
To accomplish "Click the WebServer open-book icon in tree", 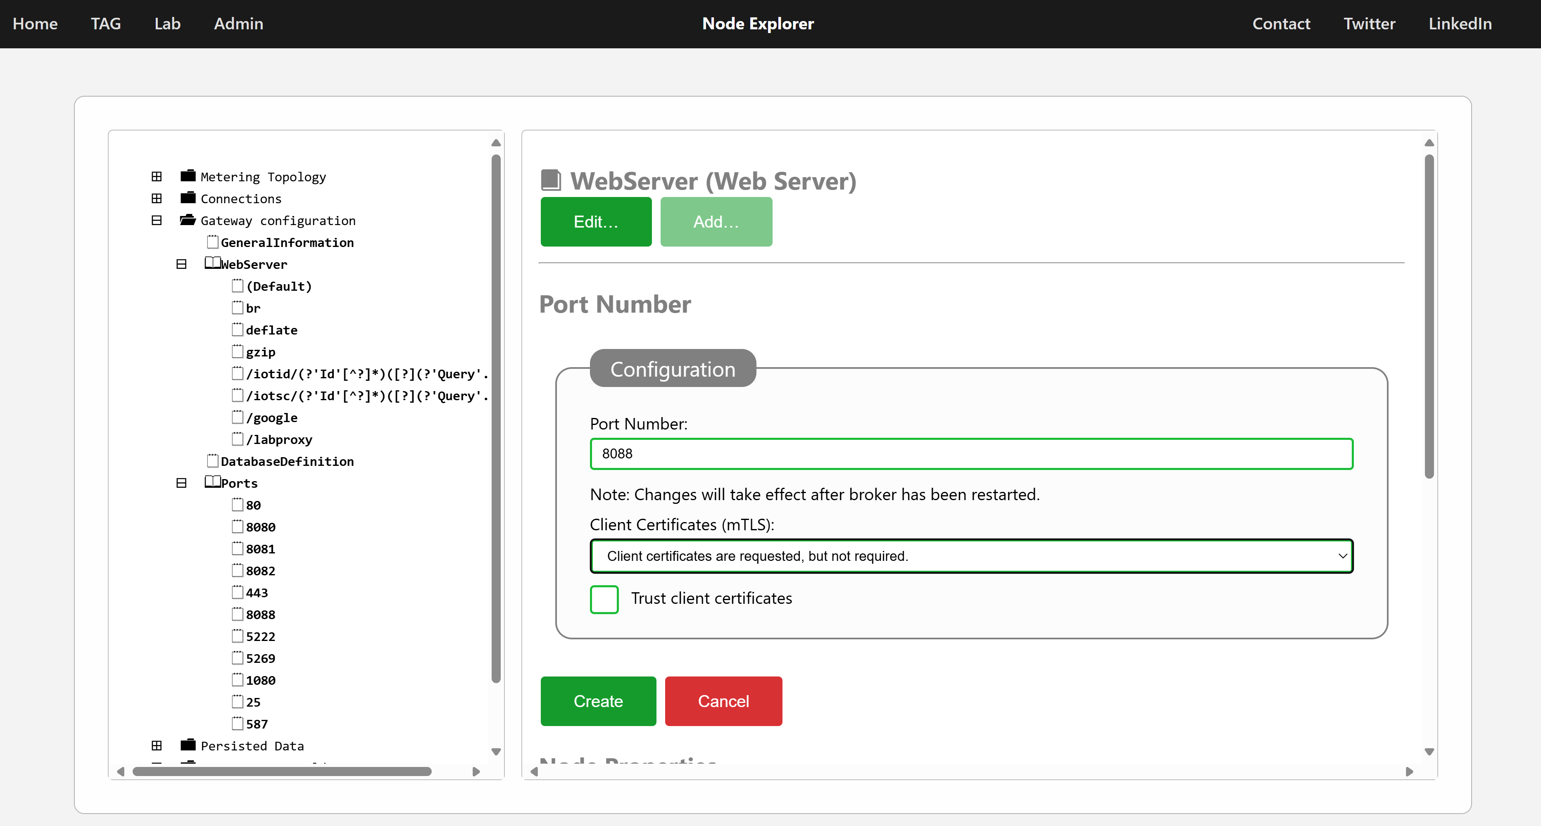I will click(212, 263).
